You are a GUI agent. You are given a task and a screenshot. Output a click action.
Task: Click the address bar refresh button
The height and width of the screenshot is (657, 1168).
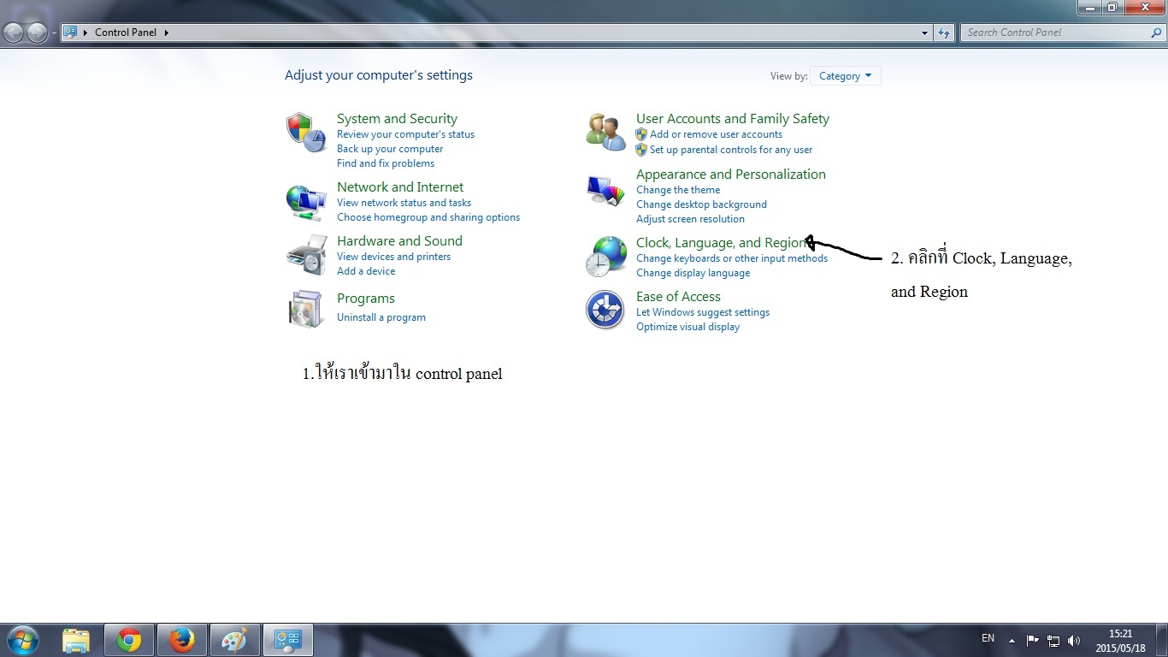pyautogui.click(x=944, y=33)
